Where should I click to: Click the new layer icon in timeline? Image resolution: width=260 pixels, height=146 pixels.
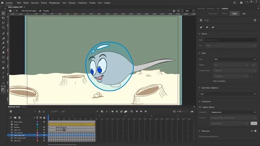(11, 118)
